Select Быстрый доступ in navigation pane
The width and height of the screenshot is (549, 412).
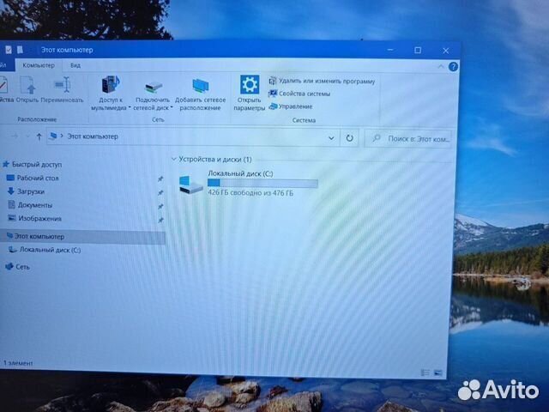[33, 164]
